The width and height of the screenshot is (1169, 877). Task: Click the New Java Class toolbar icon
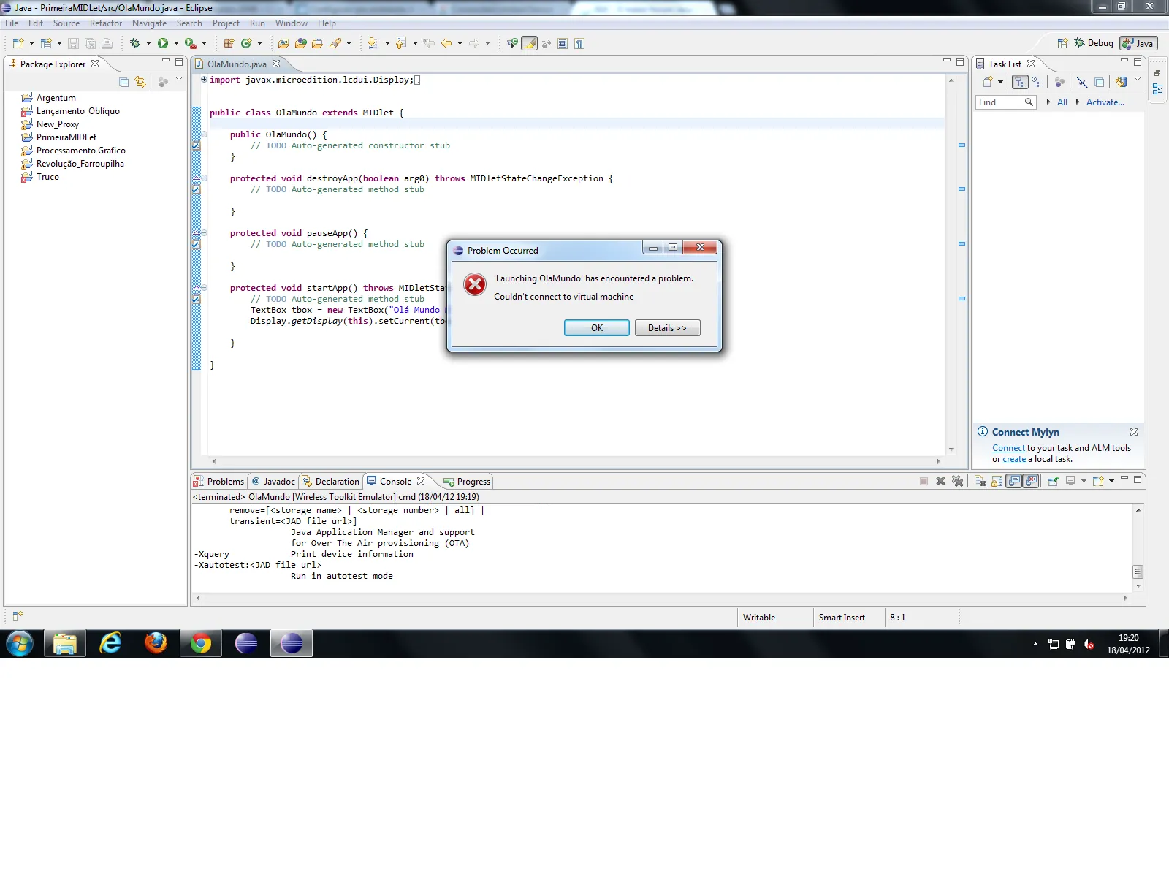click(247, 44)
